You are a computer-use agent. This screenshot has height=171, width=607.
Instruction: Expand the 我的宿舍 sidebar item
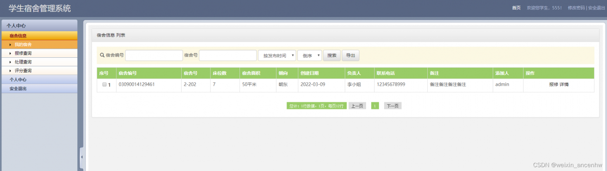(39, 44)
